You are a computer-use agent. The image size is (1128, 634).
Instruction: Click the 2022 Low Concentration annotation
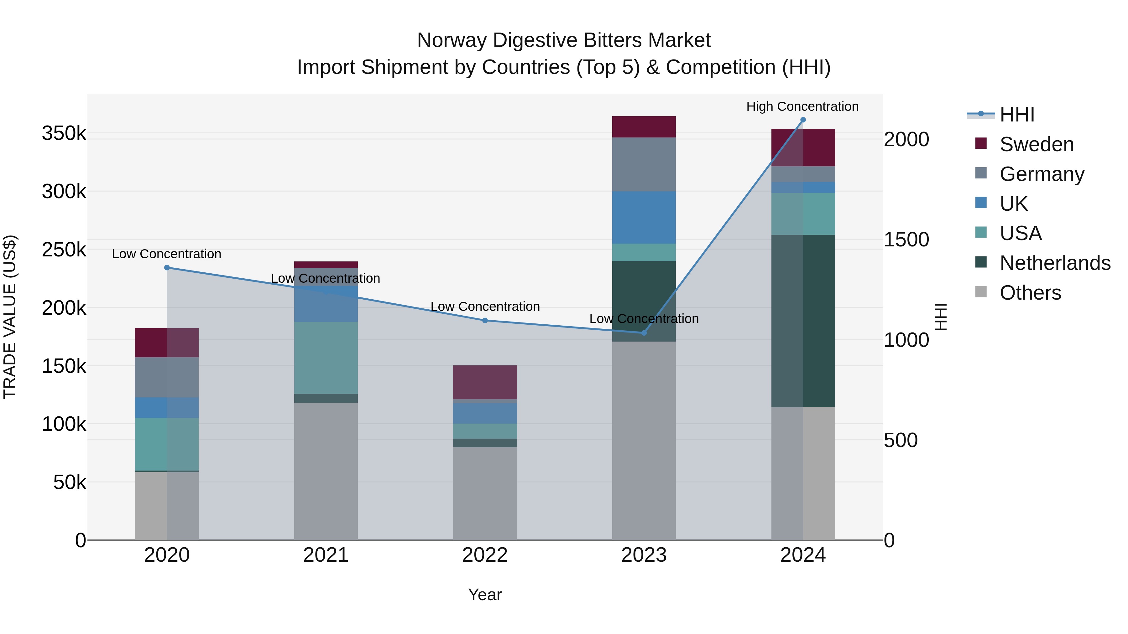click(x=485, y=307)
